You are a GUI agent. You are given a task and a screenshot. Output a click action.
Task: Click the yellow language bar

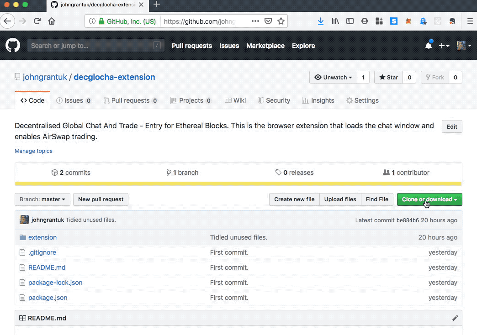[x=238, y=183]
